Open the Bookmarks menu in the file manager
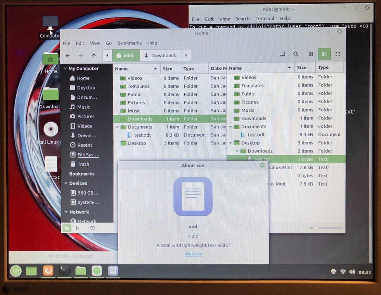 129,43
